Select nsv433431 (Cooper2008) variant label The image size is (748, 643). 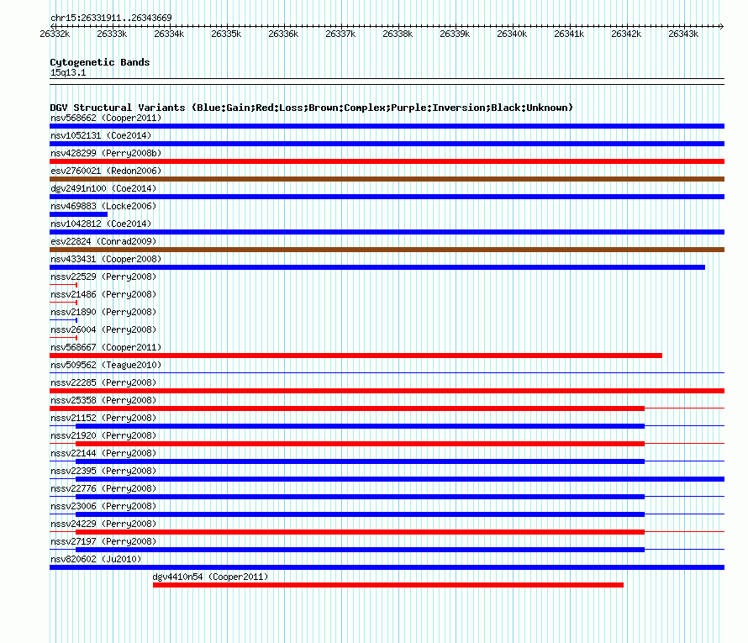[x=106, y=259]
